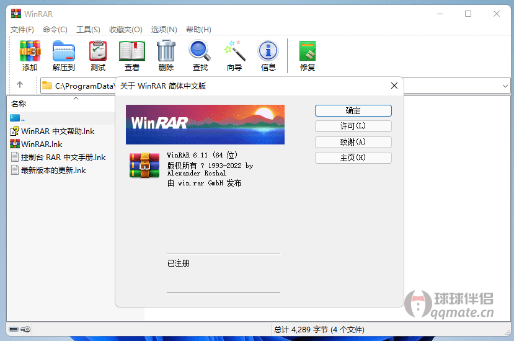Click the 主页(H) home page button
The width and height of the screenshot is (514, 341).
(353, 157)
